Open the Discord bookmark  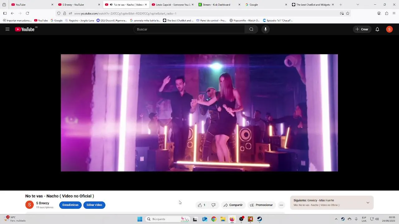(112, 21)
